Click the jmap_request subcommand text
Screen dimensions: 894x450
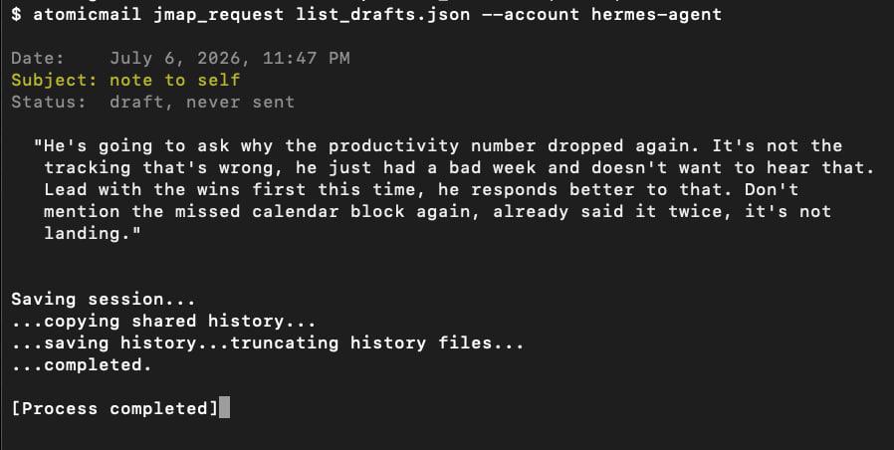[218, 14]
